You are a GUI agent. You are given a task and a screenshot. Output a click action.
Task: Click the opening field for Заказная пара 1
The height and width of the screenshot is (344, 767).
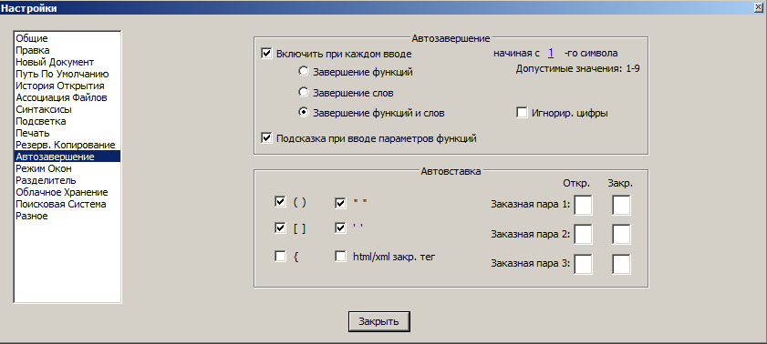point(583,205)
